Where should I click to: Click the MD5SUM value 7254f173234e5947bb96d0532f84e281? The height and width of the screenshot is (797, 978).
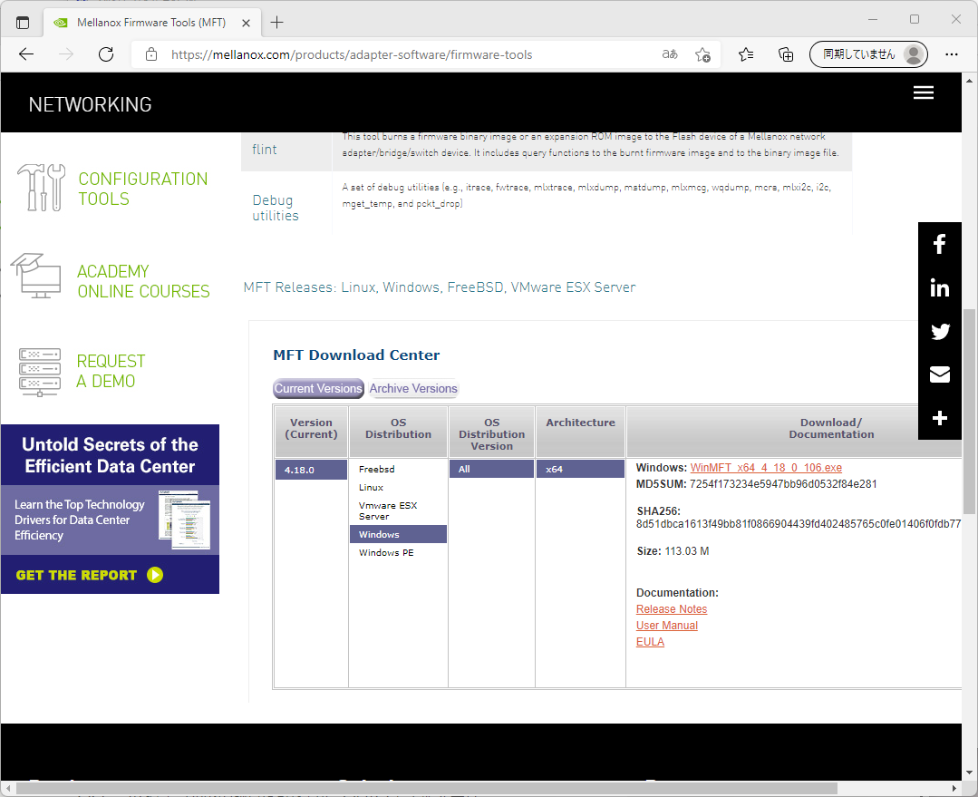click(x=783, y=484)
